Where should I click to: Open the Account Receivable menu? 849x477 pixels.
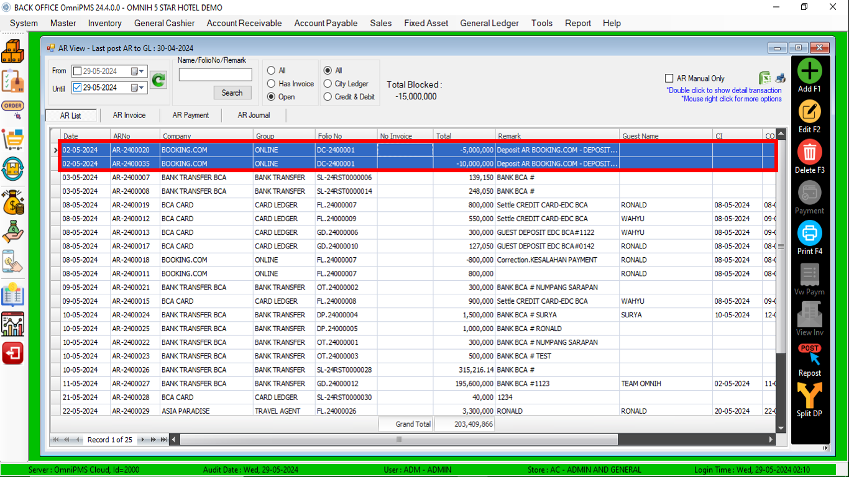[x=244, y=23]
